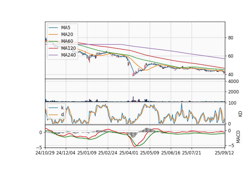This screenshot has width=250, height=180.
Task: Click the MA240 legend label
Action: [68, 55]
